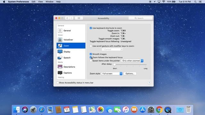
Task: Open Launchpad rocket icon in Dock
Action: coord(33,110)
